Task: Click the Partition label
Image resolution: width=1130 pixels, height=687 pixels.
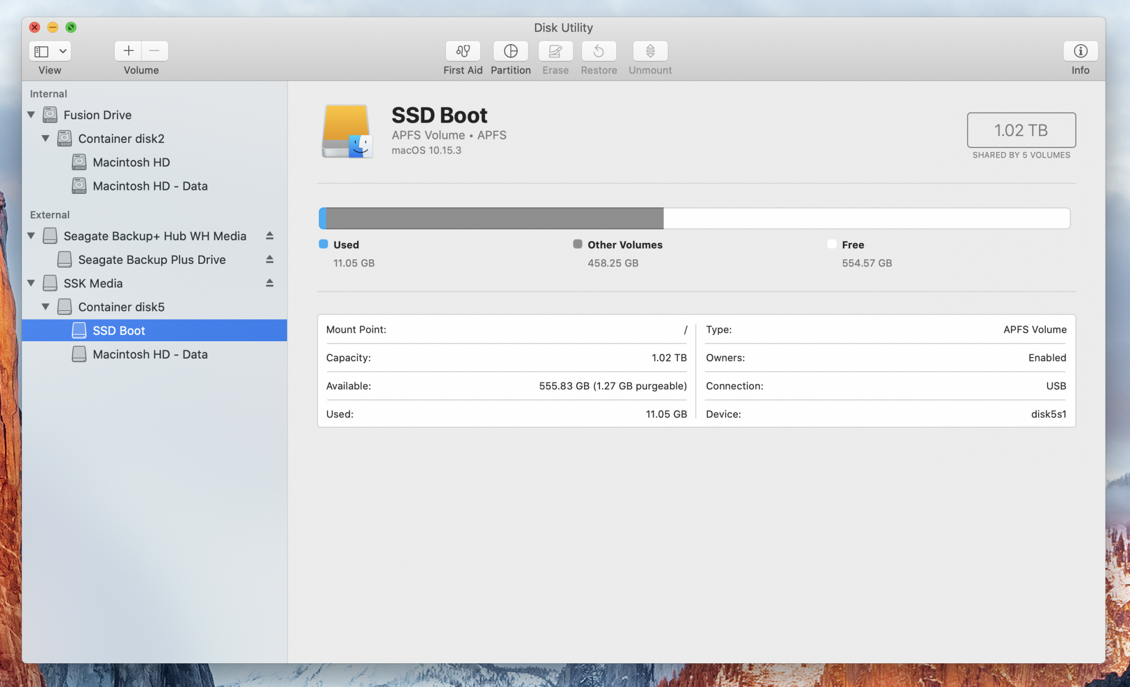Action: click(511, 70)
